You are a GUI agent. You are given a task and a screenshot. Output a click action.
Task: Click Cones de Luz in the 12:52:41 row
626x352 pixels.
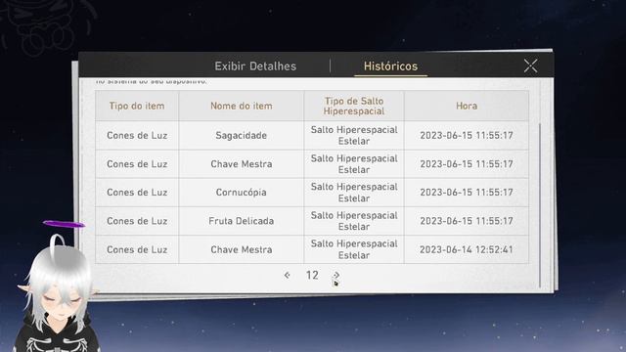137,249
